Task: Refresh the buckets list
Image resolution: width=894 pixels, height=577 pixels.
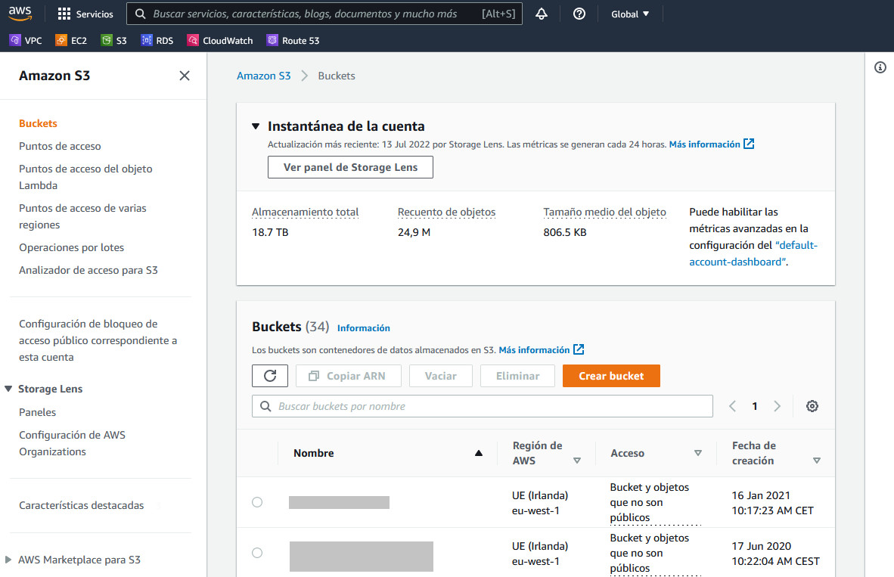Action: [270, 376]
